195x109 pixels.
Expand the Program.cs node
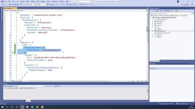tap(153, 35)
